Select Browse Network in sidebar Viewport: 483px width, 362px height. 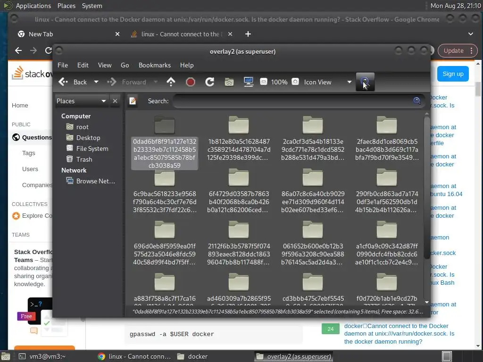pyautogui.click(x=91, y=181)
